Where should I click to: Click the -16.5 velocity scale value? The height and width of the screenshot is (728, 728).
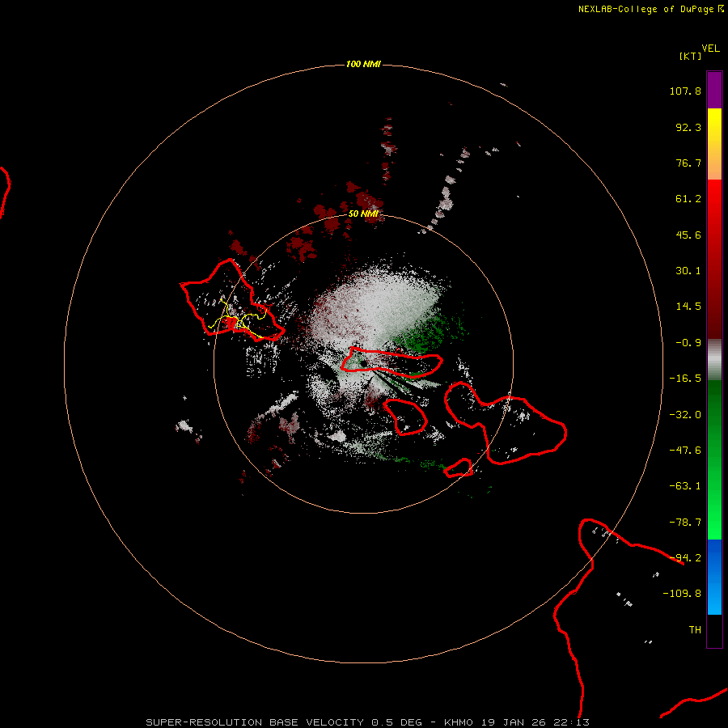click(685, 379)
